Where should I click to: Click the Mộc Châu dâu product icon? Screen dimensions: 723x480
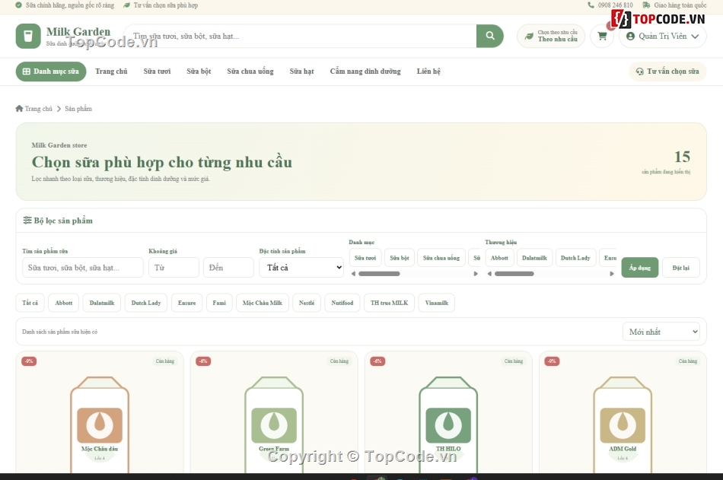coord(100,425)
